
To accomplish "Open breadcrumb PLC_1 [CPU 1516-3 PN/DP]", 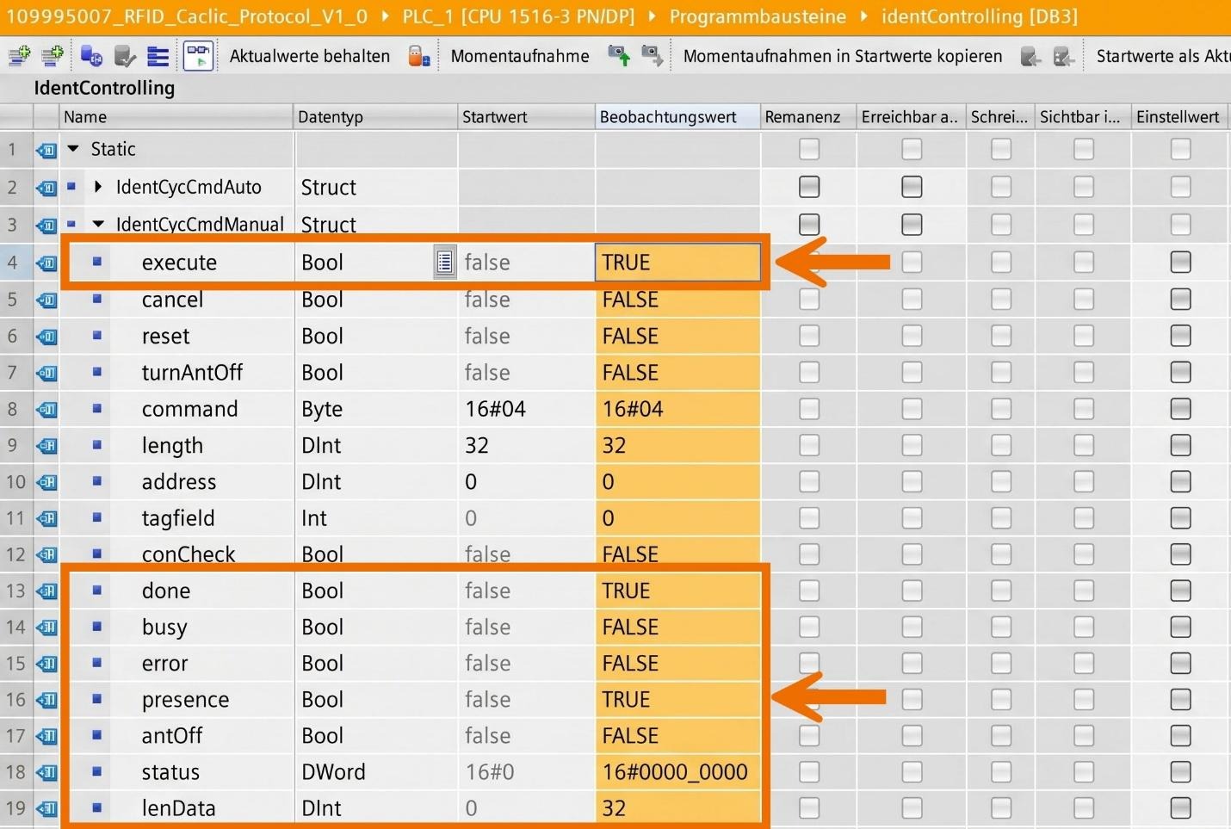I will [518, 16].
